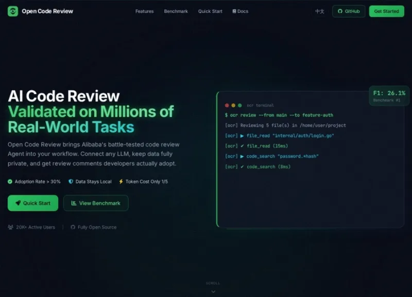This screenshot has height=297, width=412.
Task: Go to the Features nav item
Action: (x=144, y=11)
